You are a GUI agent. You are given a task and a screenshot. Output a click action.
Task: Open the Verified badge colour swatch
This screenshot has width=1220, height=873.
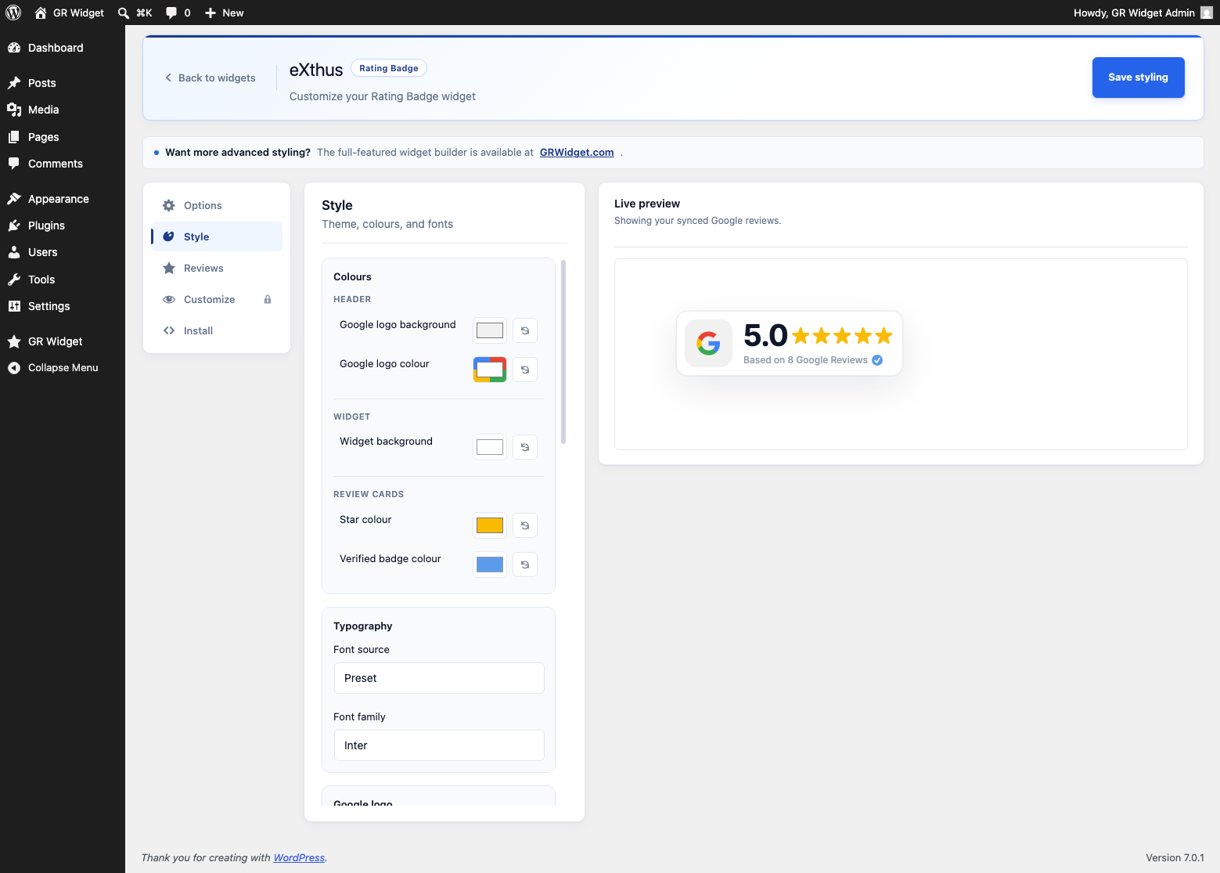tap(490, 565)
